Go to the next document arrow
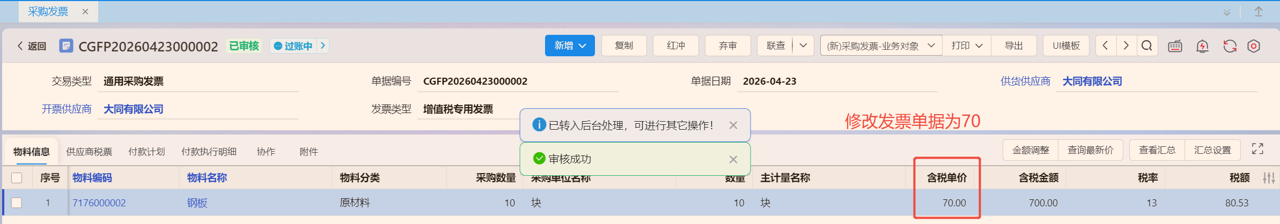The height and width of the screenshot is (224, 1280). 1126,46
